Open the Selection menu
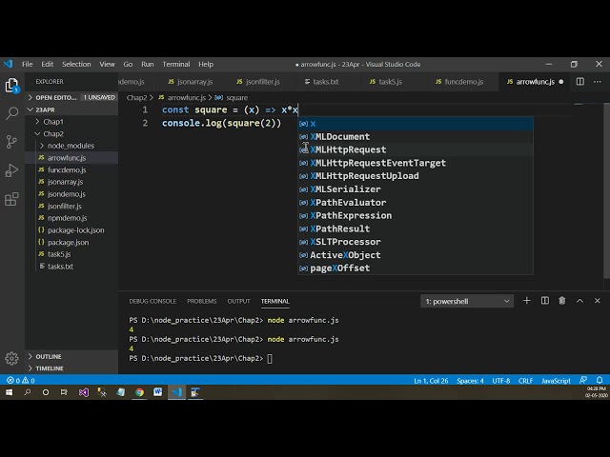Viewport: 610px width, 457px height. pos(76,64)
